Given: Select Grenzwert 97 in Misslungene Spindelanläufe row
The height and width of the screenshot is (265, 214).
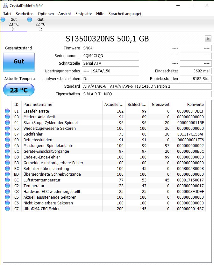Looking at the screenshot, I should pyautogui.click(x=167, y=146).
